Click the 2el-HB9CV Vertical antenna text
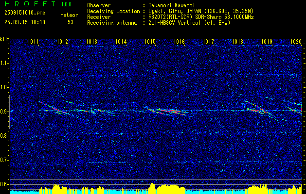This screenshot has height=194, width=306. [189, 23]
